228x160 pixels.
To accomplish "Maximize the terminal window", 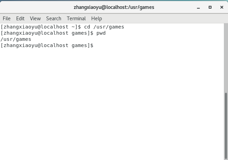I will (x=210, y=7).
